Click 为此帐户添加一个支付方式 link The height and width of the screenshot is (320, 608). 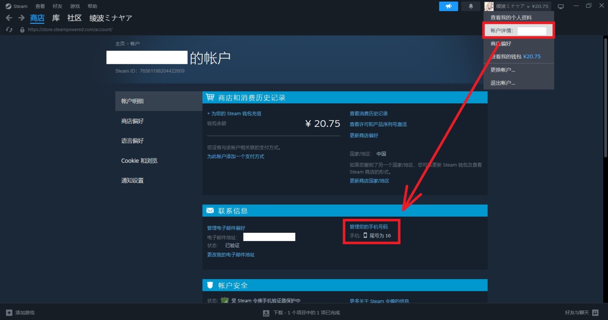click(236, 156)
